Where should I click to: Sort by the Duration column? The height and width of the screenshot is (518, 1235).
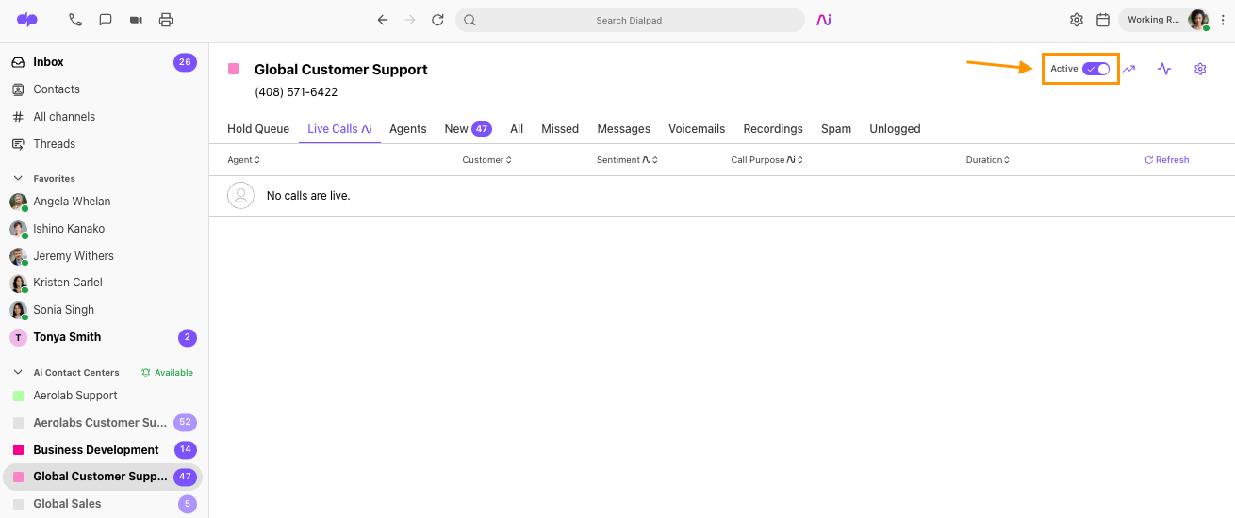click(987, 160)
